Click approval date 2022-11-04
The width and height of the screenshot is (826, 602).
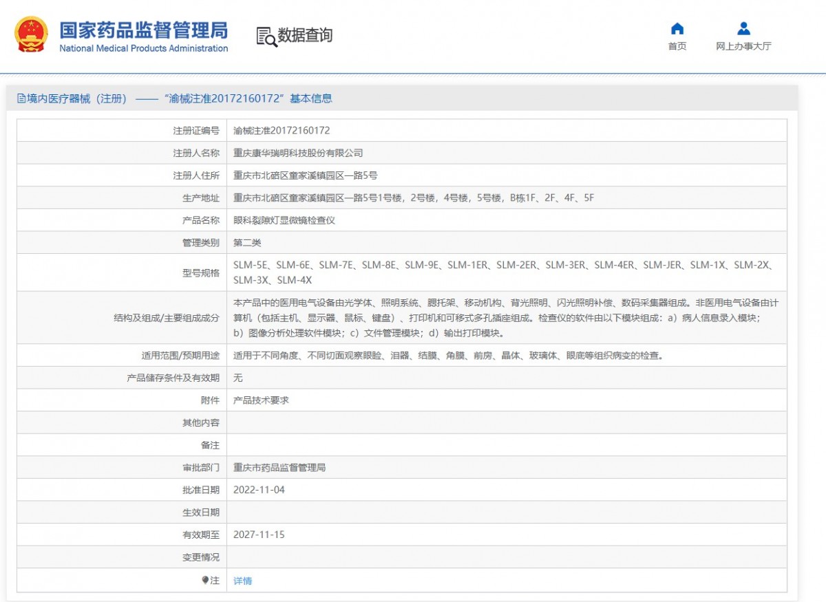[x=259, y=490]
